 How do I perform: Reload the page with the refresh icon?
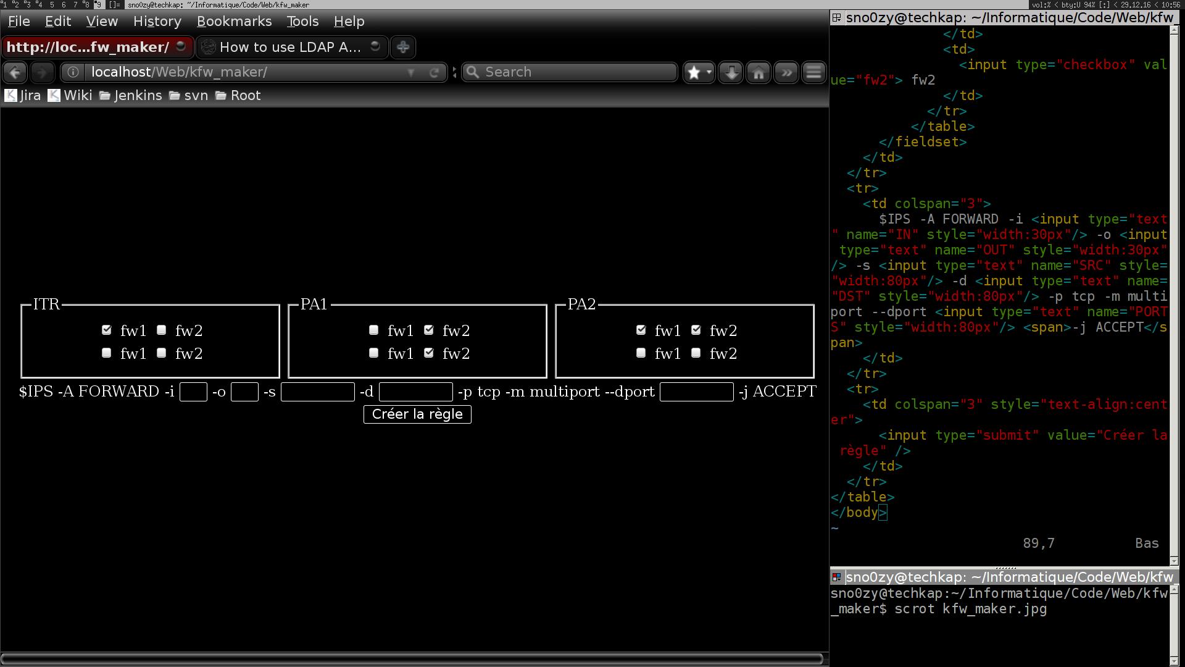coord(434,72)
